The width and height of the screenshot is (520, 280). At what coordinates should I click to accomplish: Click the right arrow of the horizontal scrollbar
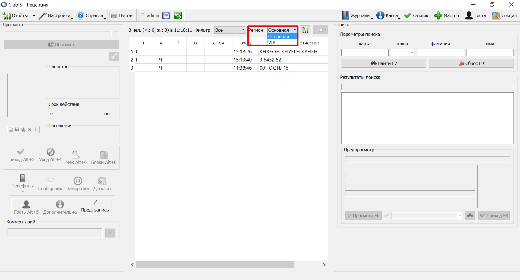tap(324, 265)
